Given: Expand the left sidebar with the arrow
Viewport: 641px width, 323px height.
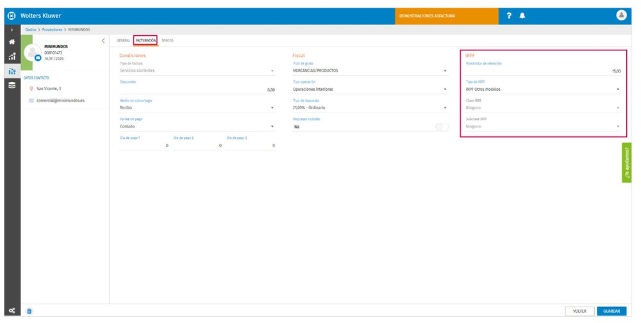Looking at the screenshot, I should click(12, 30).
